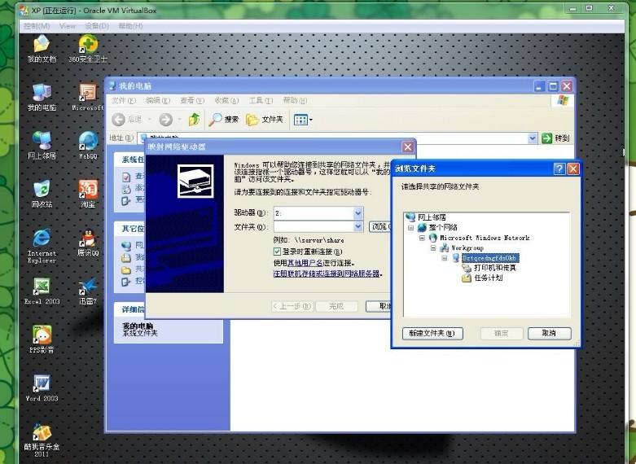The image size is (636, 464).
Task: Open 帮助(H) menu in 我的电脑
Action: coord(295,100)
